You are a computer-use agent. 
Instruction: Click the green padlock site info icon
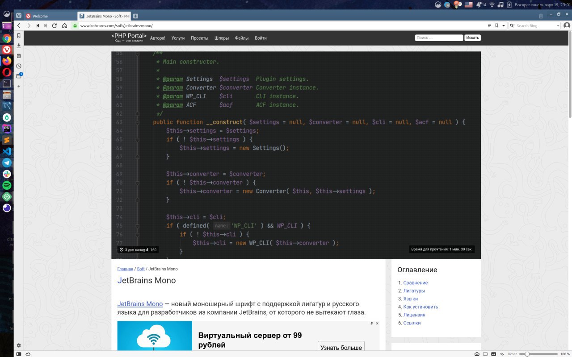75,26
